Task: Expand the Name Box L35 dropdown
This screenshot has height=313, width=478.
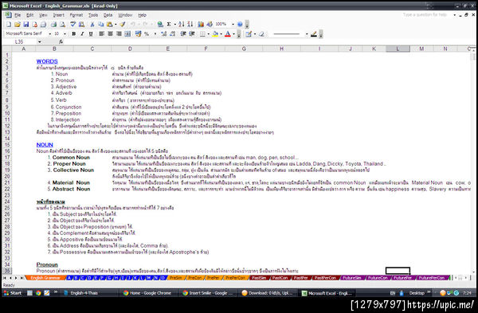Action: 39,41
